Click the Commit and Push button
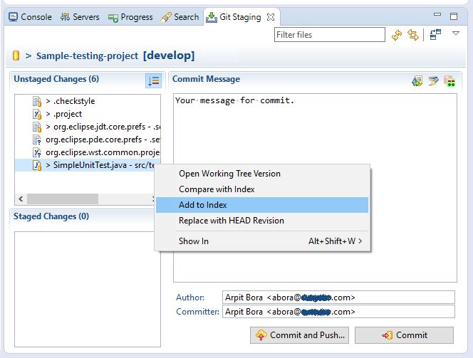Screen dimensions: 473x358 click(299, 335)
